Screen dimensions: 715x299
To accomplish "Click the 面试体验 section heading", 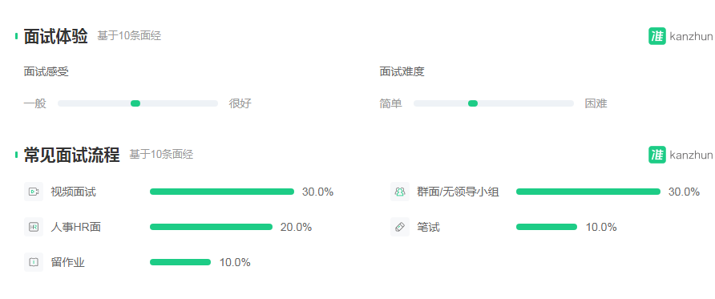I will point(55,36).
